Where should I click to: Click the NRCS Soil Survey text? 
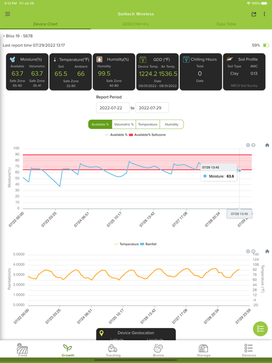(244, 86)
